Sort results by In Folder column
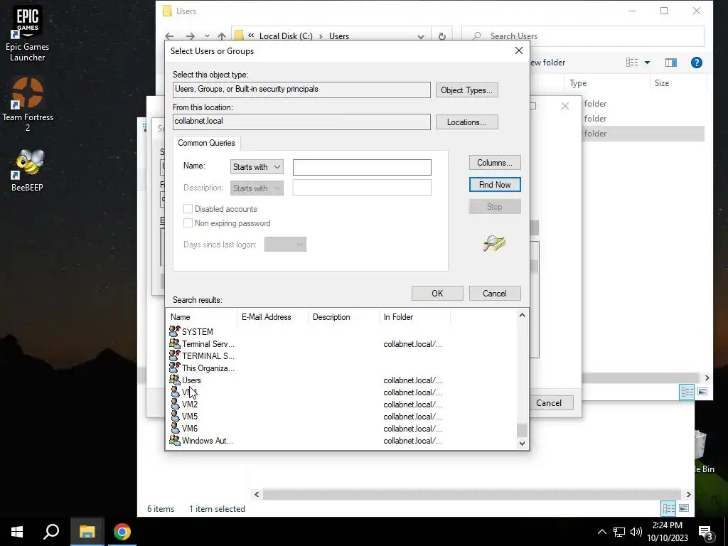The height and width of the screenshot is (546, 728). (414, 317)
